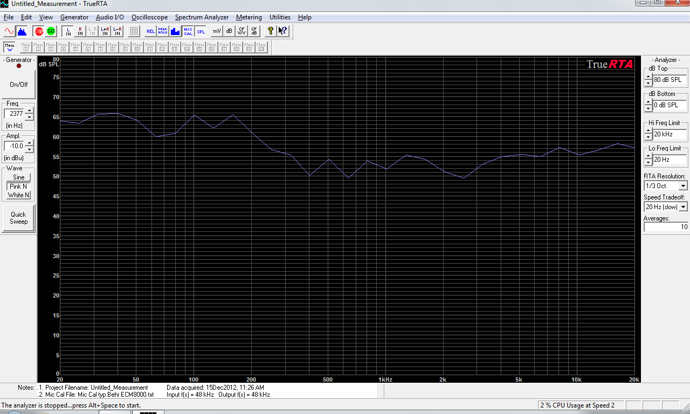Choose the L+R IN input icon

pos(105,31)
